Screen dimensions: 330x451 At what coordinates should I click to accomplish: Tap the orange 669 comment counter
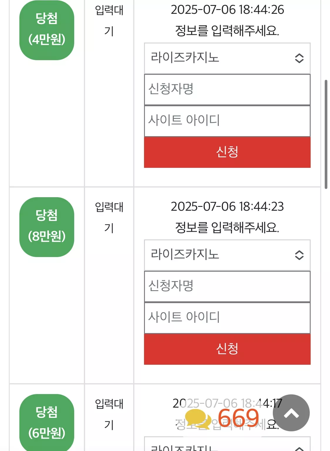(x=238, y=418)
